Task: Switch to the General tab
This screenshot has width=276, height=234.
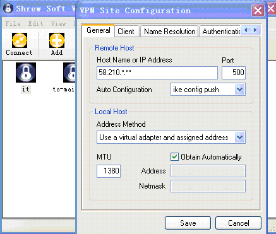Action: click(x=99, y=30)
